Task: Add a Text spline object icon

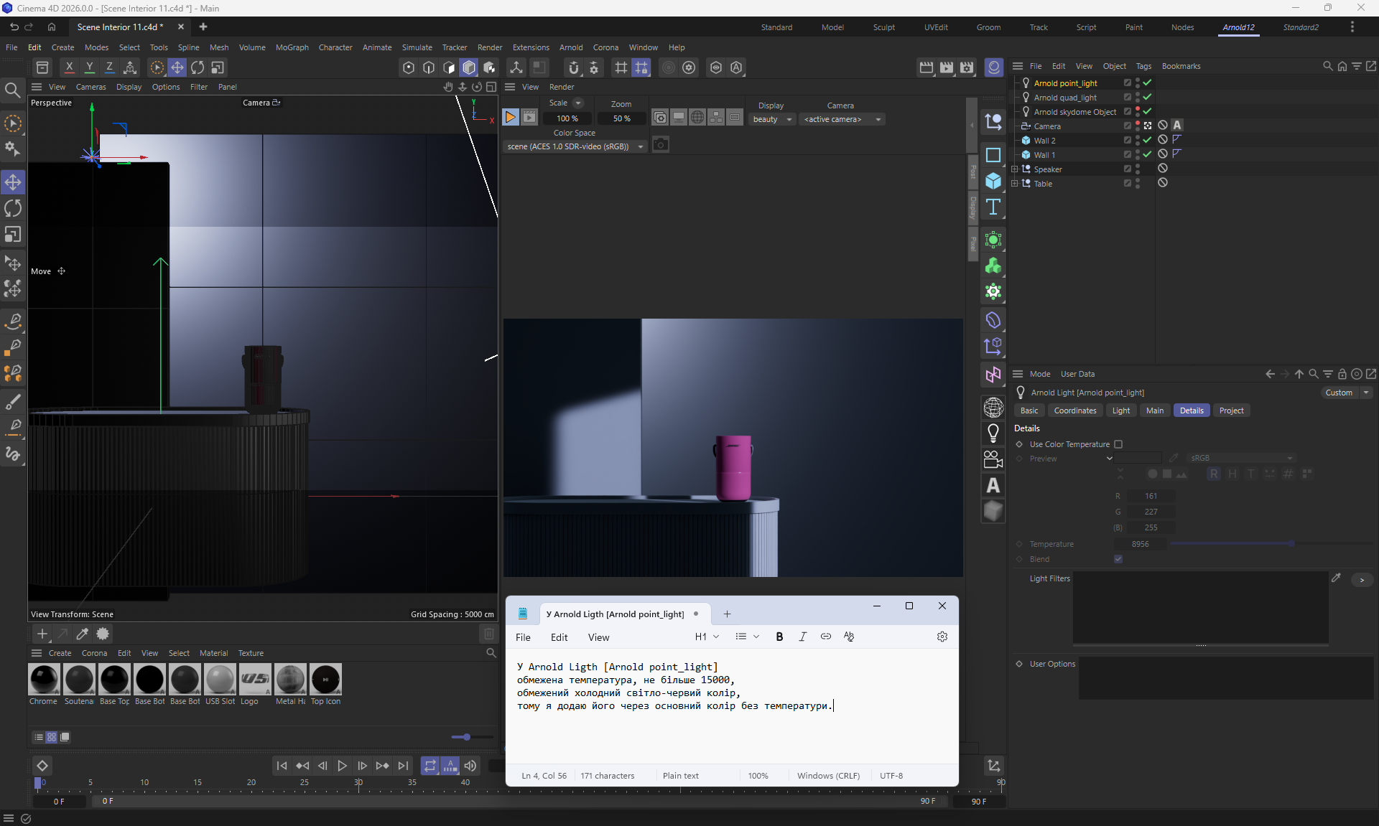Action: (x=993, y=207)
